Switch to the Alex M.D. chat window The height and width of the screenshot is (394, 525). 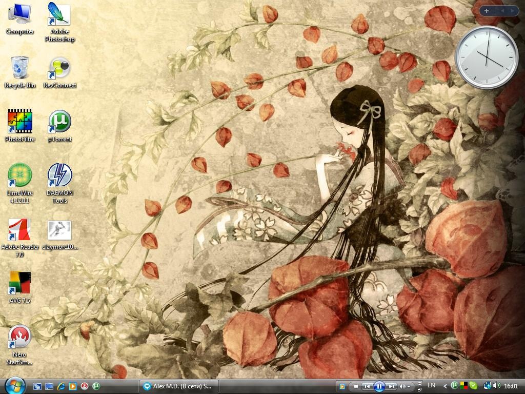tap(179, 386)
